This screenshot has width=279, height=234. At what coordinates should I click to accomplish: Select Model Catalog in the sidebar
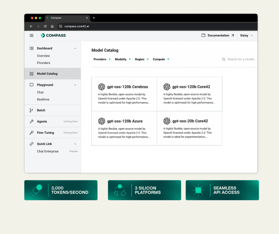coord(47,74)
